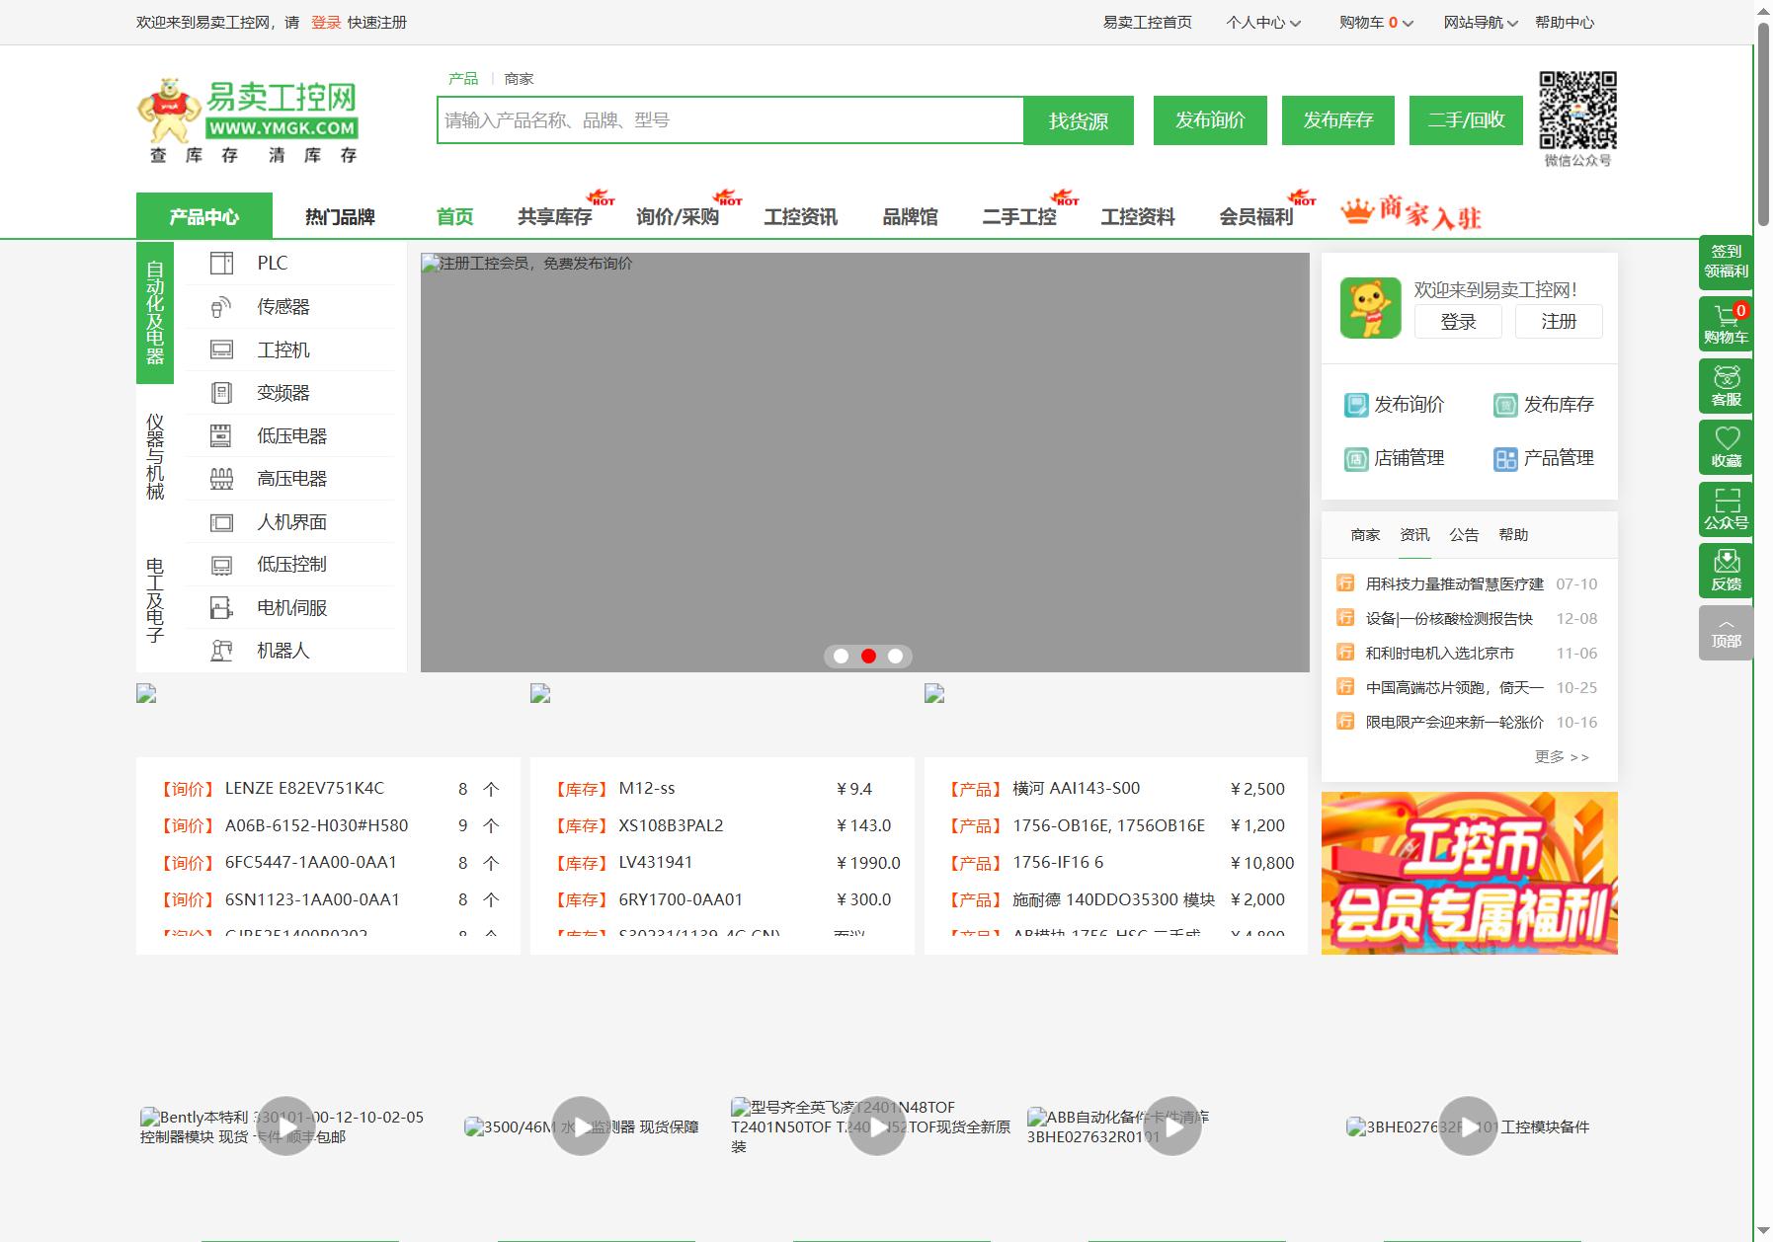1773x1242 pixels.
Task: Click the 登录 button in welcome panel
Action: tap(1458, 322)
